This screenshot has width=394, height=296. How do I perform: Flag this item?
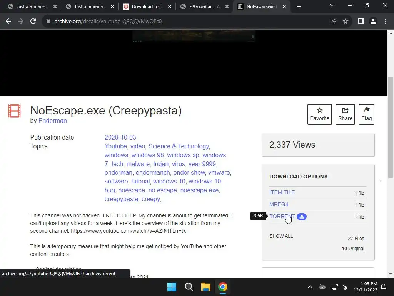[366, 114]
